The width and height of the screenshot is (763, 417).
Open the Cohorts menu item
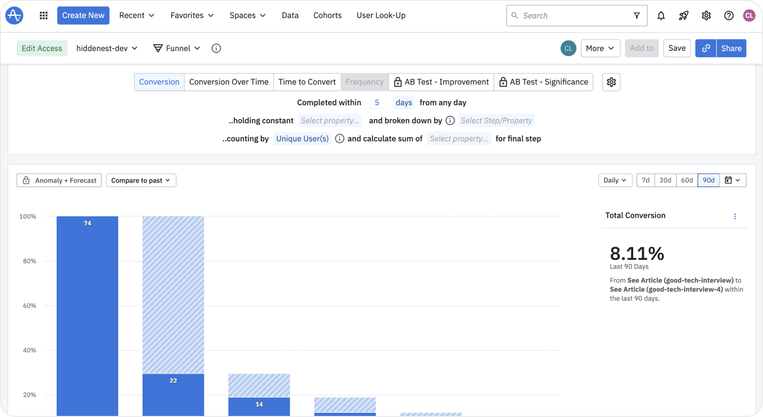point(327,15)
